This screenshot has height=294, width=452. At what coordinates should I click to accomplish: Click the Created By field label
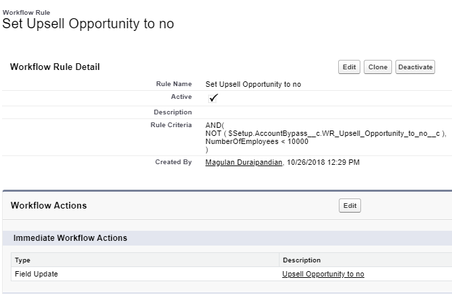pyautogui.click(x=173, y=162)
